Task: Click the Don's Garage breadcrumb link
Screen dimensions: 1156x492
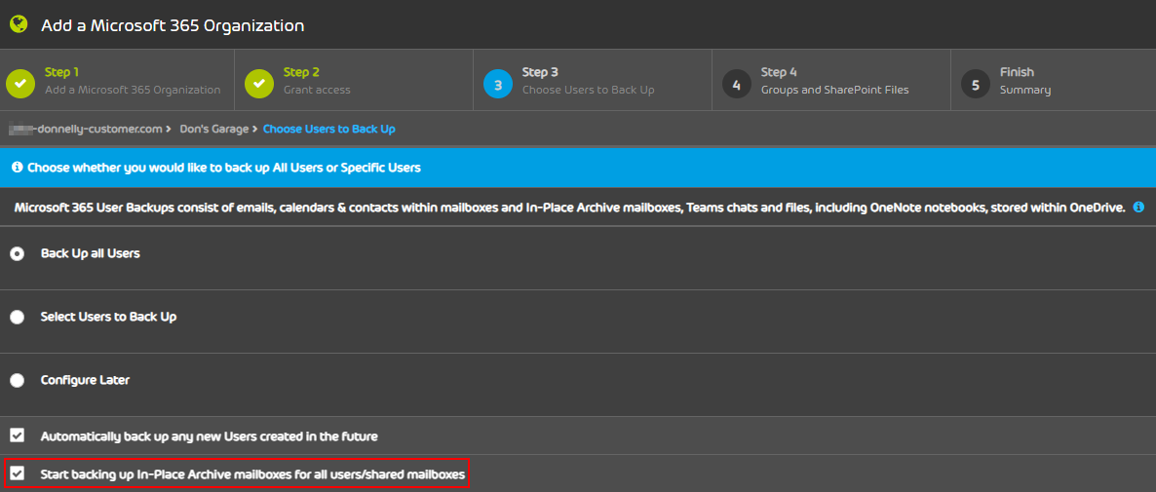Action: pyautogui.click(x=213, y=129)
